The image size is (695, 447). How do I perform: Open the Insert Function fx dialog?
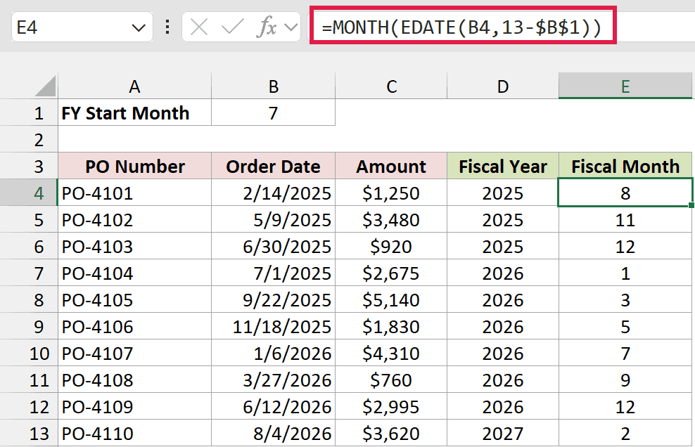[x=267, y=27]
